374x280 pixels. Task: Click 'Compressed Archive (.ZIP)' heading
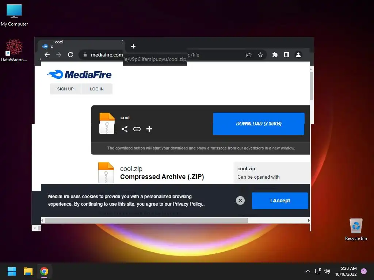click(162, 177)
